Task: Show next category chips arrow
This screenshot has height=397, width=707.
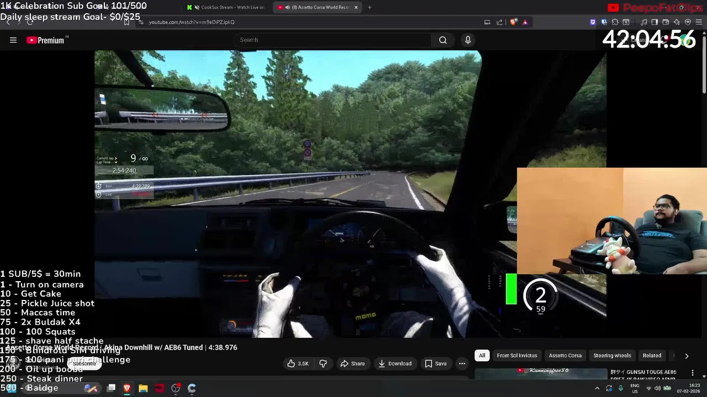Action: (687, 356)
